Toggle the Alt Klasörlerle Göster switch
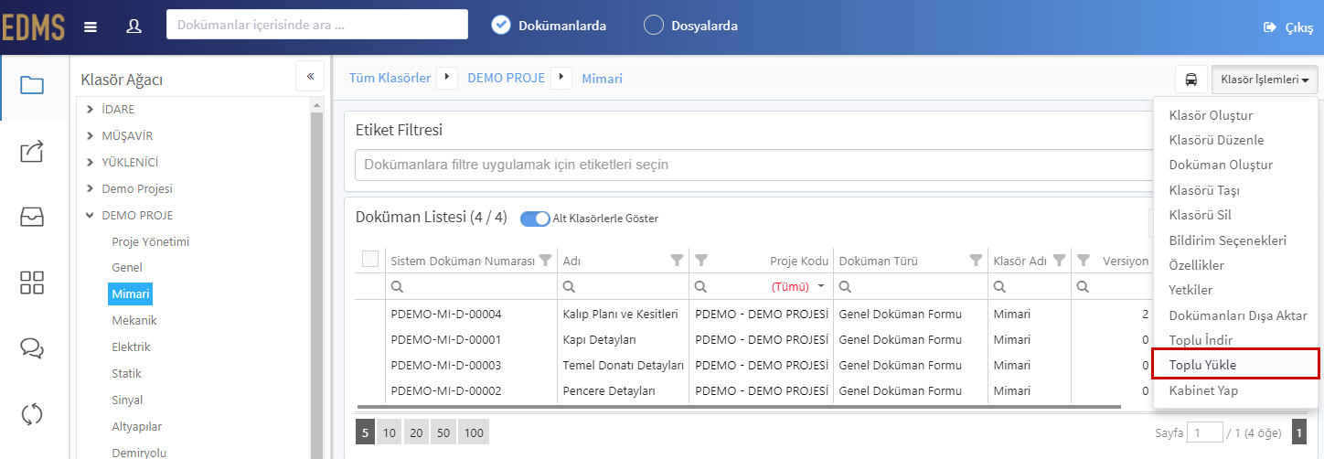The height and width of the screenshot is (459, 1324). click(x=535, y=219)
